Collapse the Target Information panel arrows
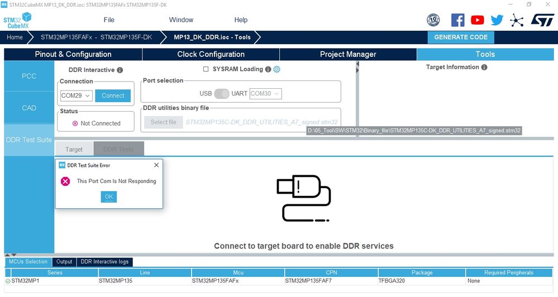The width and height of the screenshot is (558, 297). [357, 67]
